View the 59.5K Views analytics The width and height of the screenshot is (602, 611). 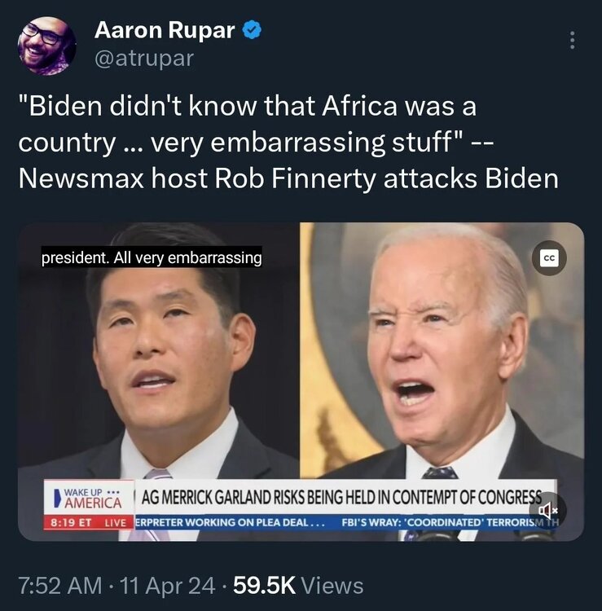tap(298, 585)
